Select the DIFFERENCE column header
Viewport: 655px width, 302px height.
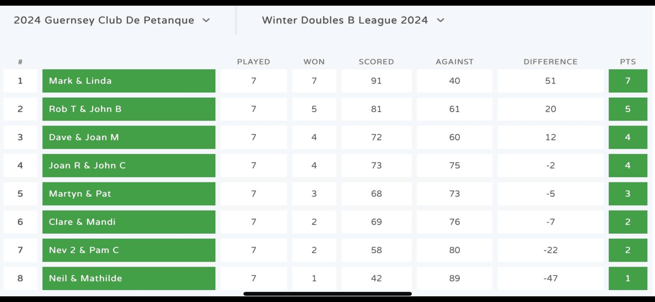click(x=550, y=62)
